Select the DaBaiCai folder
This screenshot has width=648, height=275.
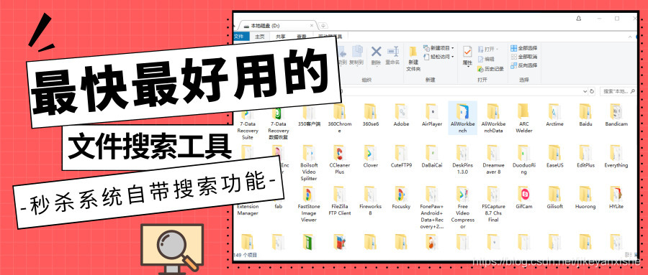click(x=432, y=156)
